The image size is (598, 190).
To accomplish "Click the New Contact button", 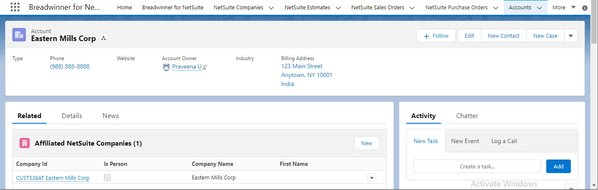I will tap(503, 36).
